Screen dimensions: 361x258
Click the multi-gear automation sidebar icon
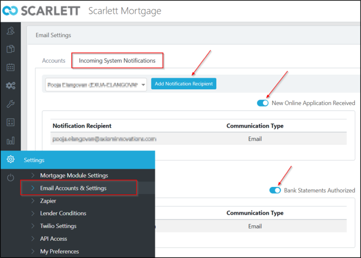11,85
